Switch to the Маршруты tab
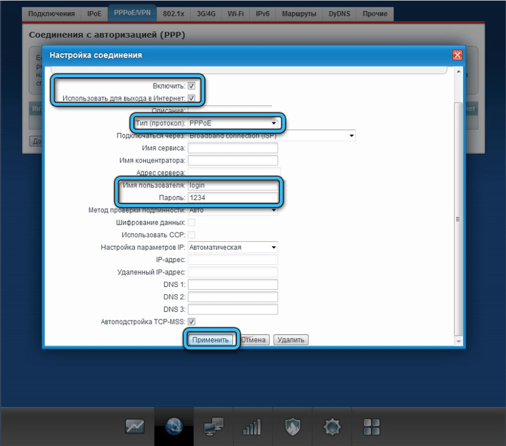The width and height of the screenshot is (506, 446). tap(299, 14)
